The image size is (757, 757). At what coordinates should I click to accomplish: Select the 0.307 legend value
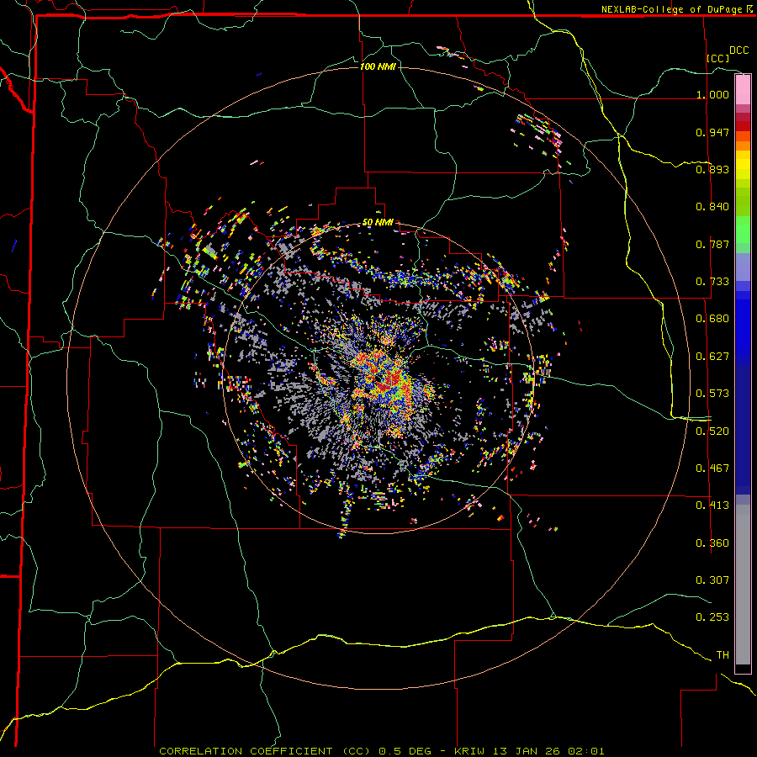(712, 580)
